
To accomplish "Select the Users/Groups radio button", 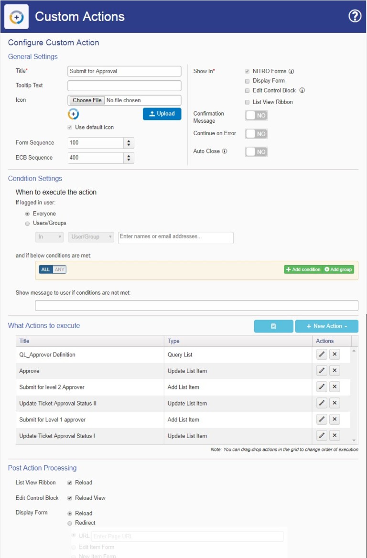I will coord(28,223).
